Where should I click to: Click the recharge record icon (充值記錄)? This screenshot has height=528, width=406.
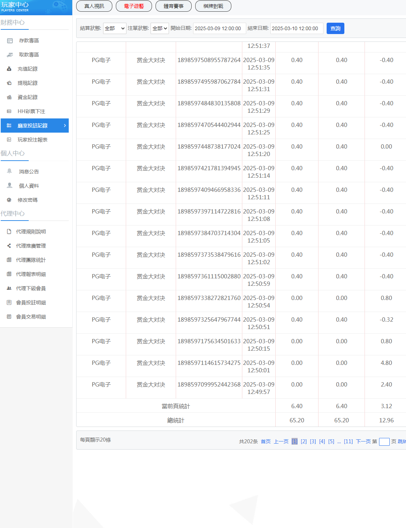click(x=9, y=69)
